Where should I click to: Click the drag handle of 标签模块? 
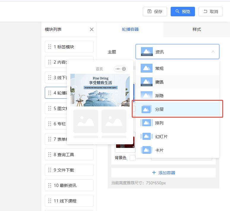click(x=50, y=47)
